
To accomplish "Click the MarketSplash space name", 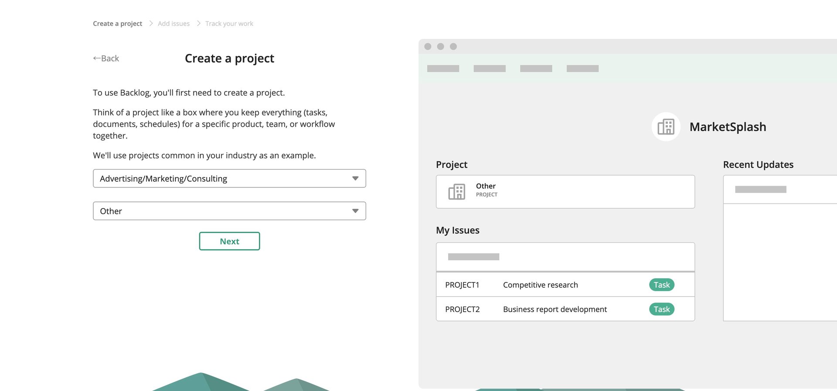I will [728, 127].
